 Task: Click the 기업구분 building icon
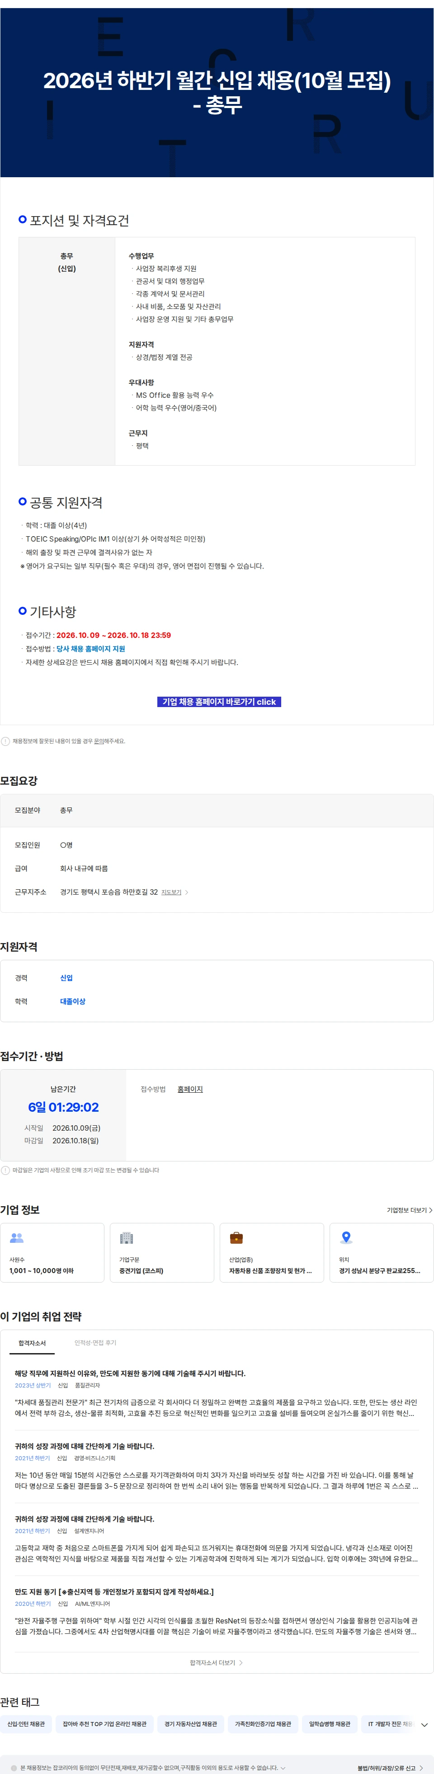(x=126, y=1237)
